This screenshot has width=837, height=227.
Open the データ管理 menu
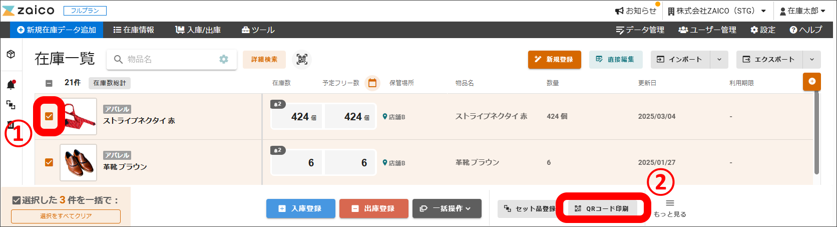(640, 30)
